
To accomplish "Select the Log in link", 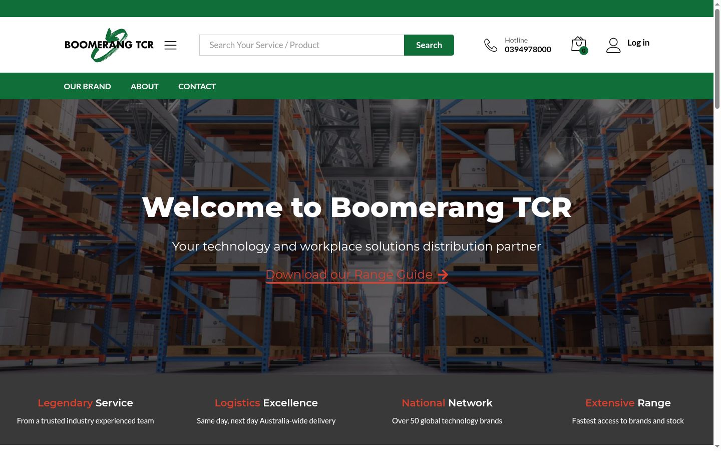I will (638, 43).
